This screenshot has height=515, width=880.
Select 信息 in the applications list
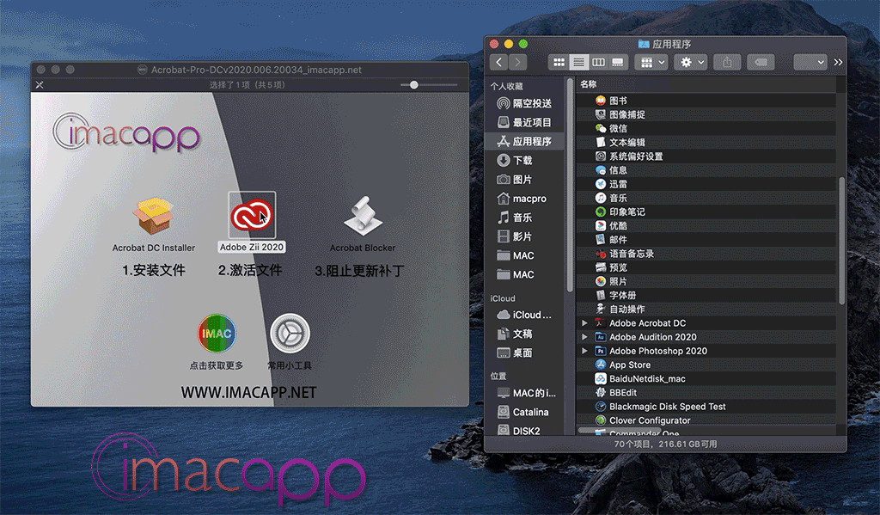point(706,170)
